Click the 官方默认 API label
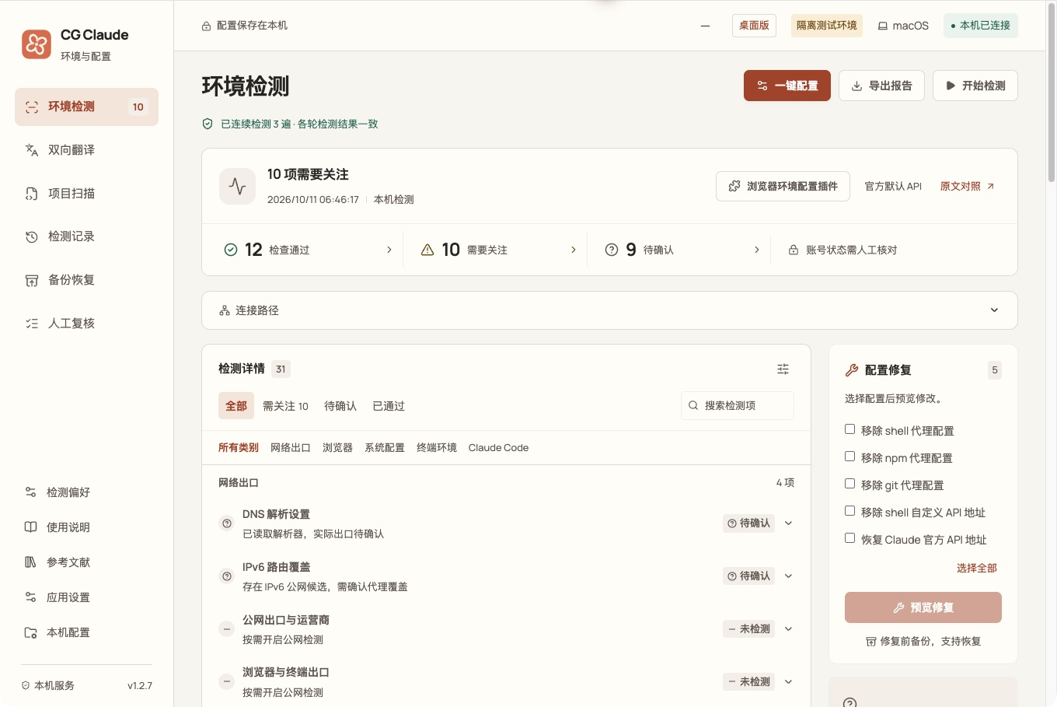 pos(893,187)
